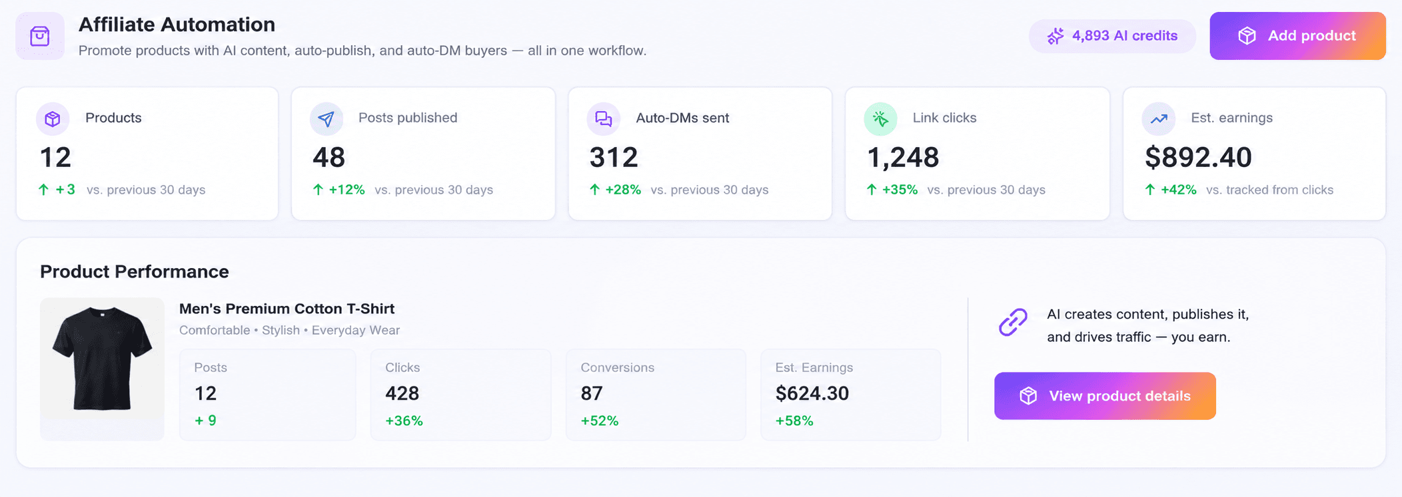The image size is (1402, 497).
Task: Click the Affiliate Automation page title
Action: [x=177, y=25]
